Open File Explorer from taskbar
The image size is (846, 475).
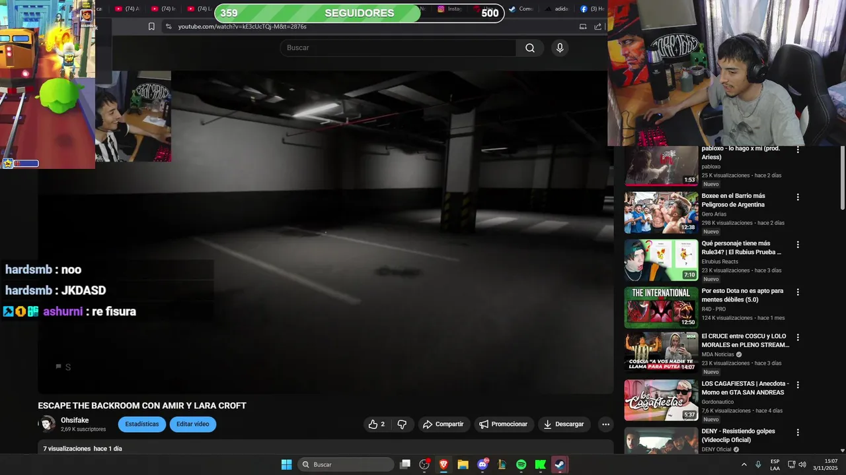tap(463, 464)
